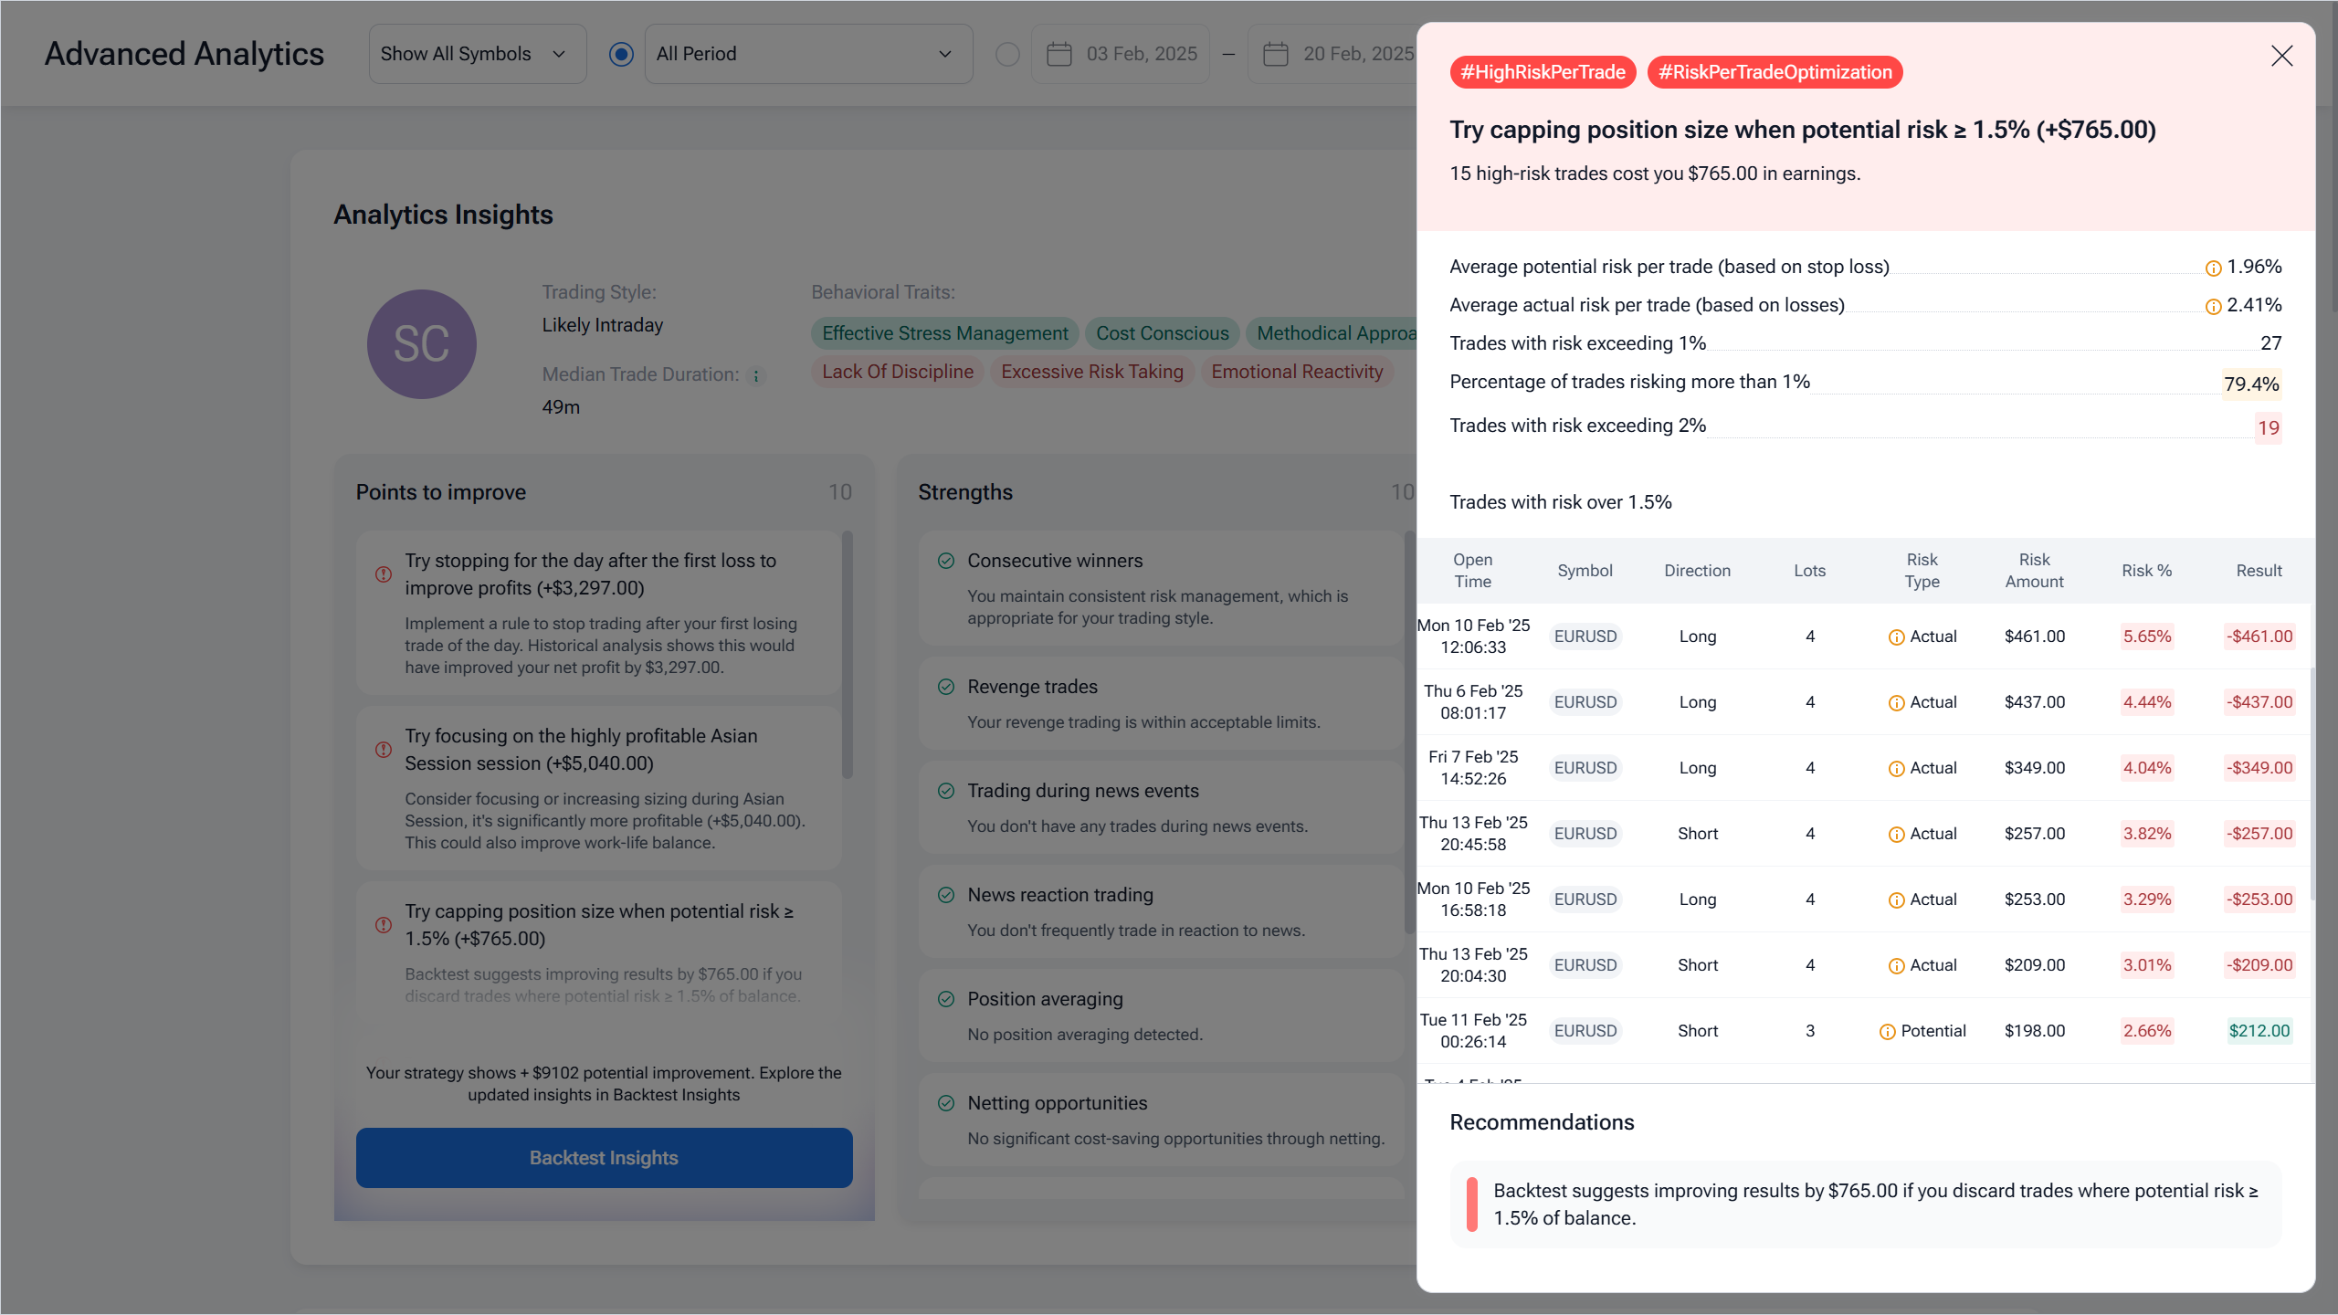
Task: Click warning icon on Asian Session insight
Action: [384, 750]
